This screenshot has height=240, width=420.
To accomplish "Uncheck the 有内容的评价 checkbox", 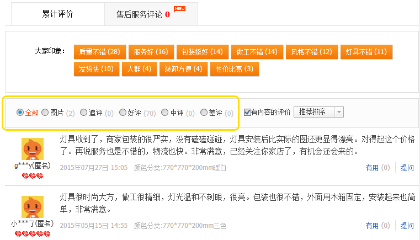I will click(x=247, y=112).
